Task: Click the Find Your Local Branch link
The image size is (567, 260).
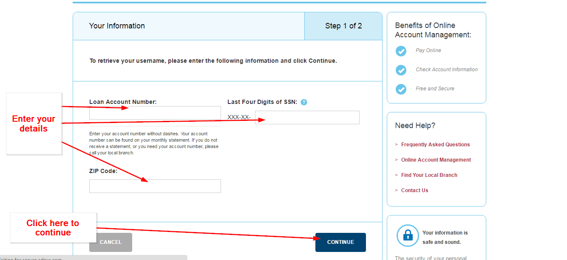Action: 429,175
